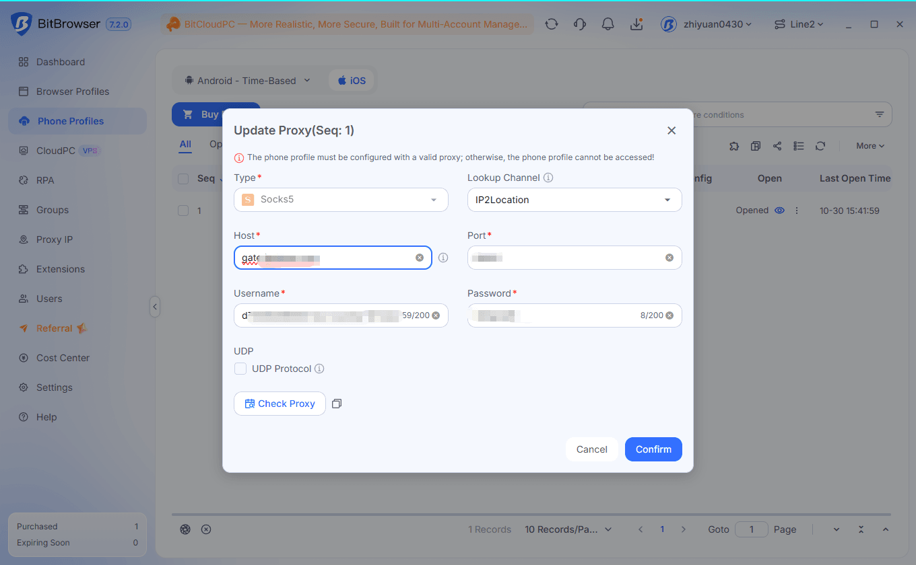The height and width of the screenshot is (565, 916).
Task: Toggle the eye icon next to Opened
Action: 780,211
